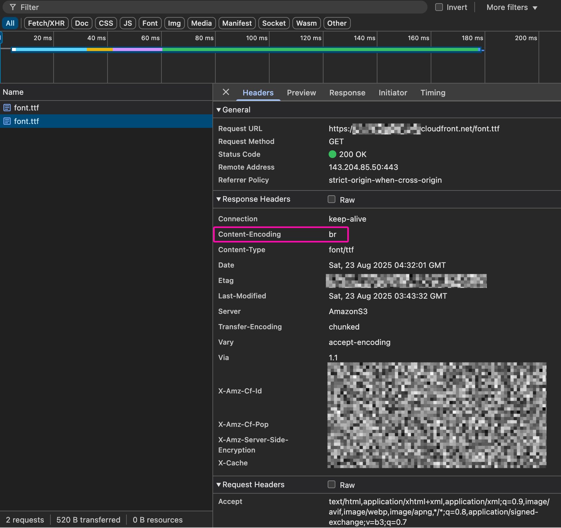561x528 pixels.
Task: Click document icon of first font.ttf
Action: click(7, 108)
